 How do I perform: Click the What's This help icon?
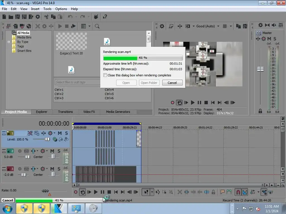click(x=105, y=17)
